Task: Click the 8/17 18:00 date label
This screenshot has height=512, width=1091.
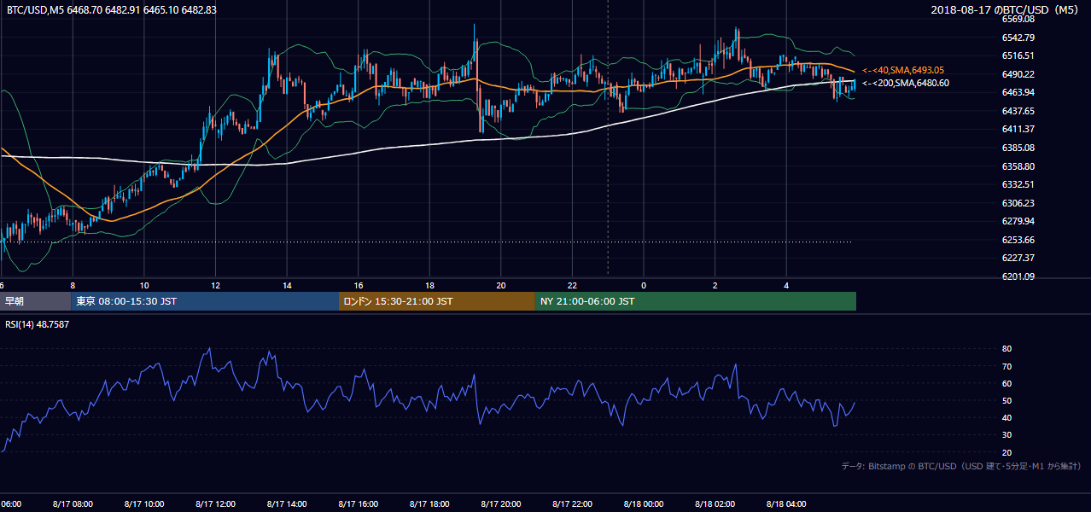Action: coord(429,504)
